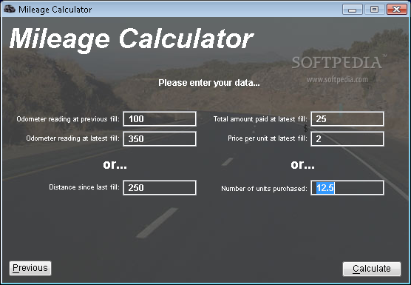The image size is (411, 285).
Task: Click the 'Number of units purchased:' label
Action: pyautogui.click(x=264, y=189)
